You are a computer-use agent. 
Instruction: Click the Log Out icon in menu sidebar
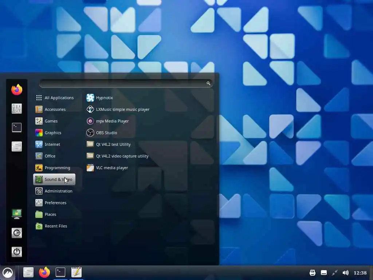click(x=17, y=233)
